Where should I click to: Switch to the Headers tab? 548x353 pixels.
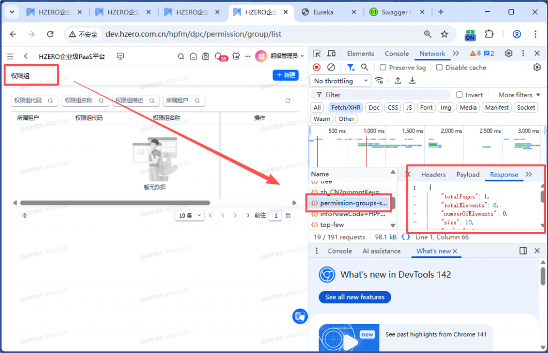(433, 174)
